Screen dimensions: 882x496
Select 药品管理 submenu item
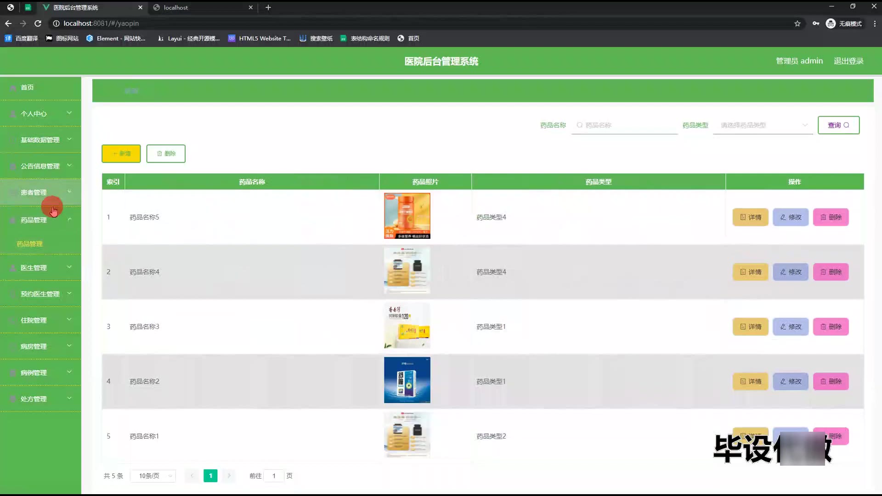coord(29,244)
